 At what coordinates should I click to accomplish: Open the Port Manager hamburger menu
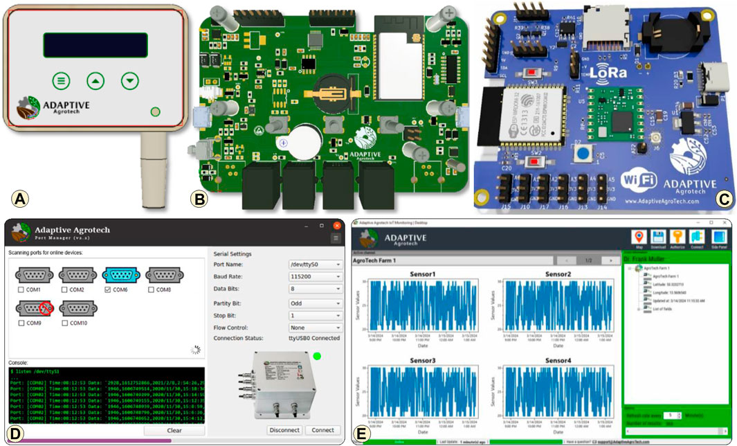[336, 238]
